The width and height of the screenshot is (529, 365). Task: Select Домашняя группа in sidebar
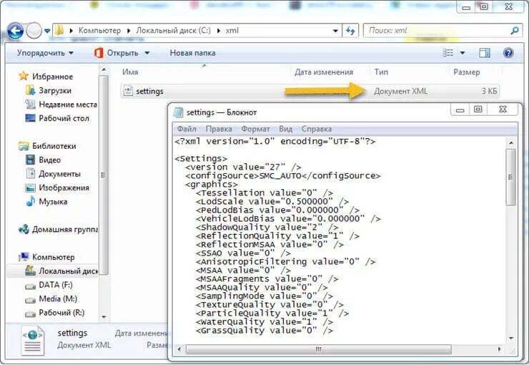pos(65,230)
